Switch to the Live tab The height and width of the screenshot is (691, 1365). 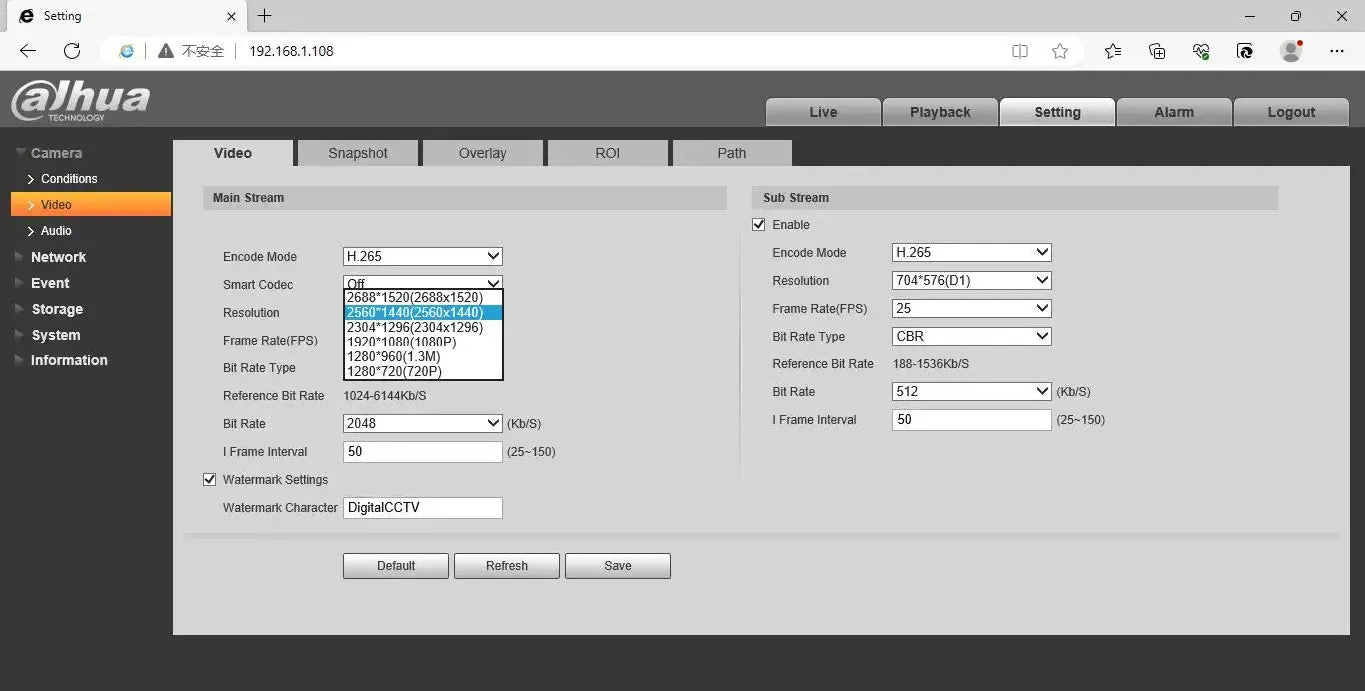[823, 112]
